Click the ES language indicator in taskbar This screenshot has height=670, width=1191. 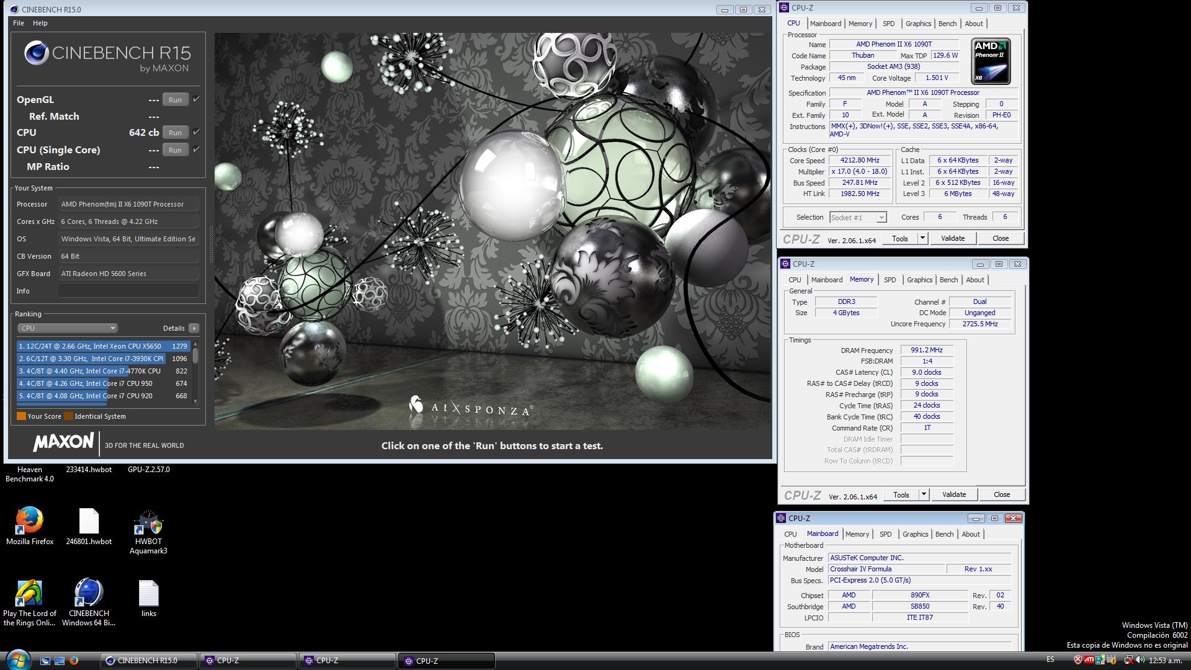1050,659
